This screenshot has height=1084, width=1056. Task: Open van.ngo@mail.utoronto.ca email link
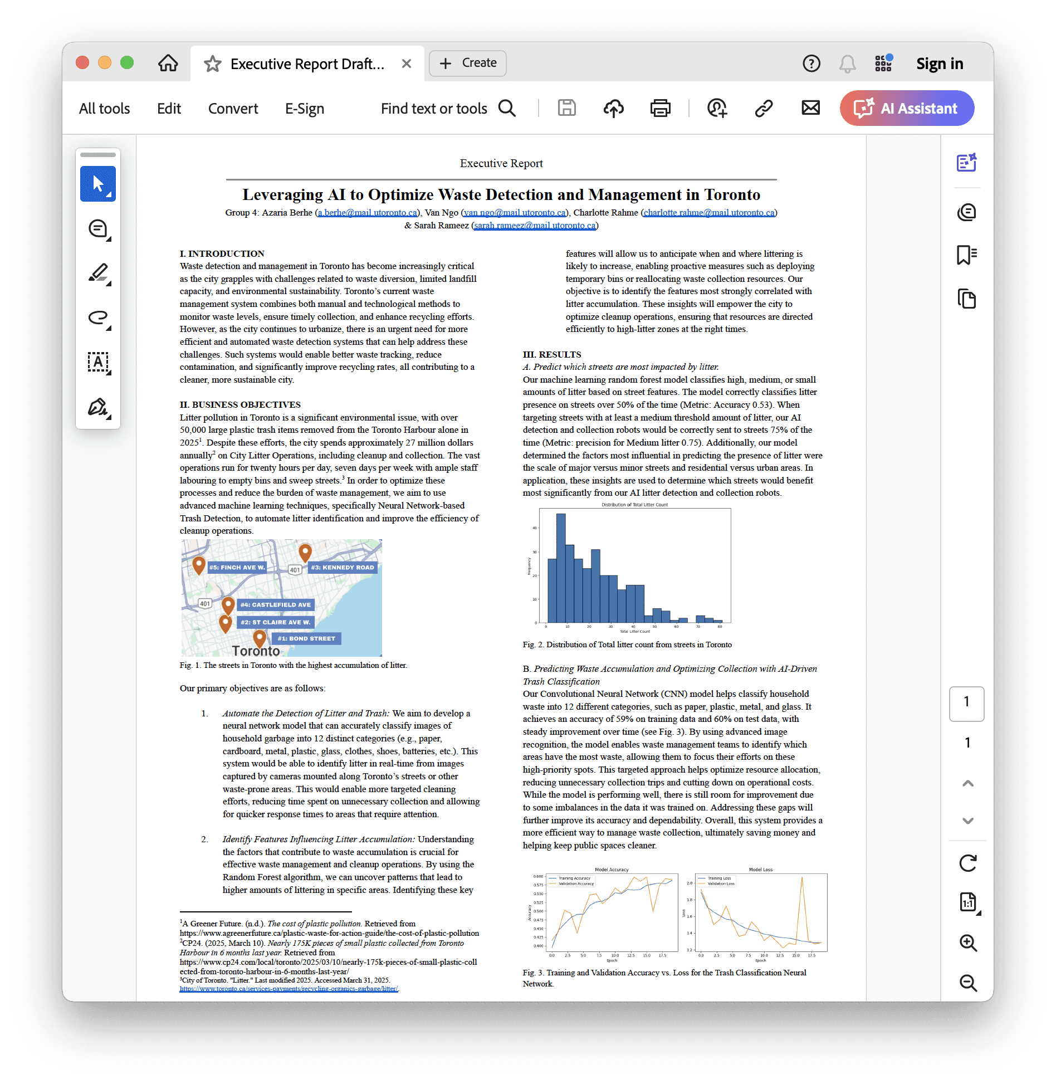click(x=515, y=212)
